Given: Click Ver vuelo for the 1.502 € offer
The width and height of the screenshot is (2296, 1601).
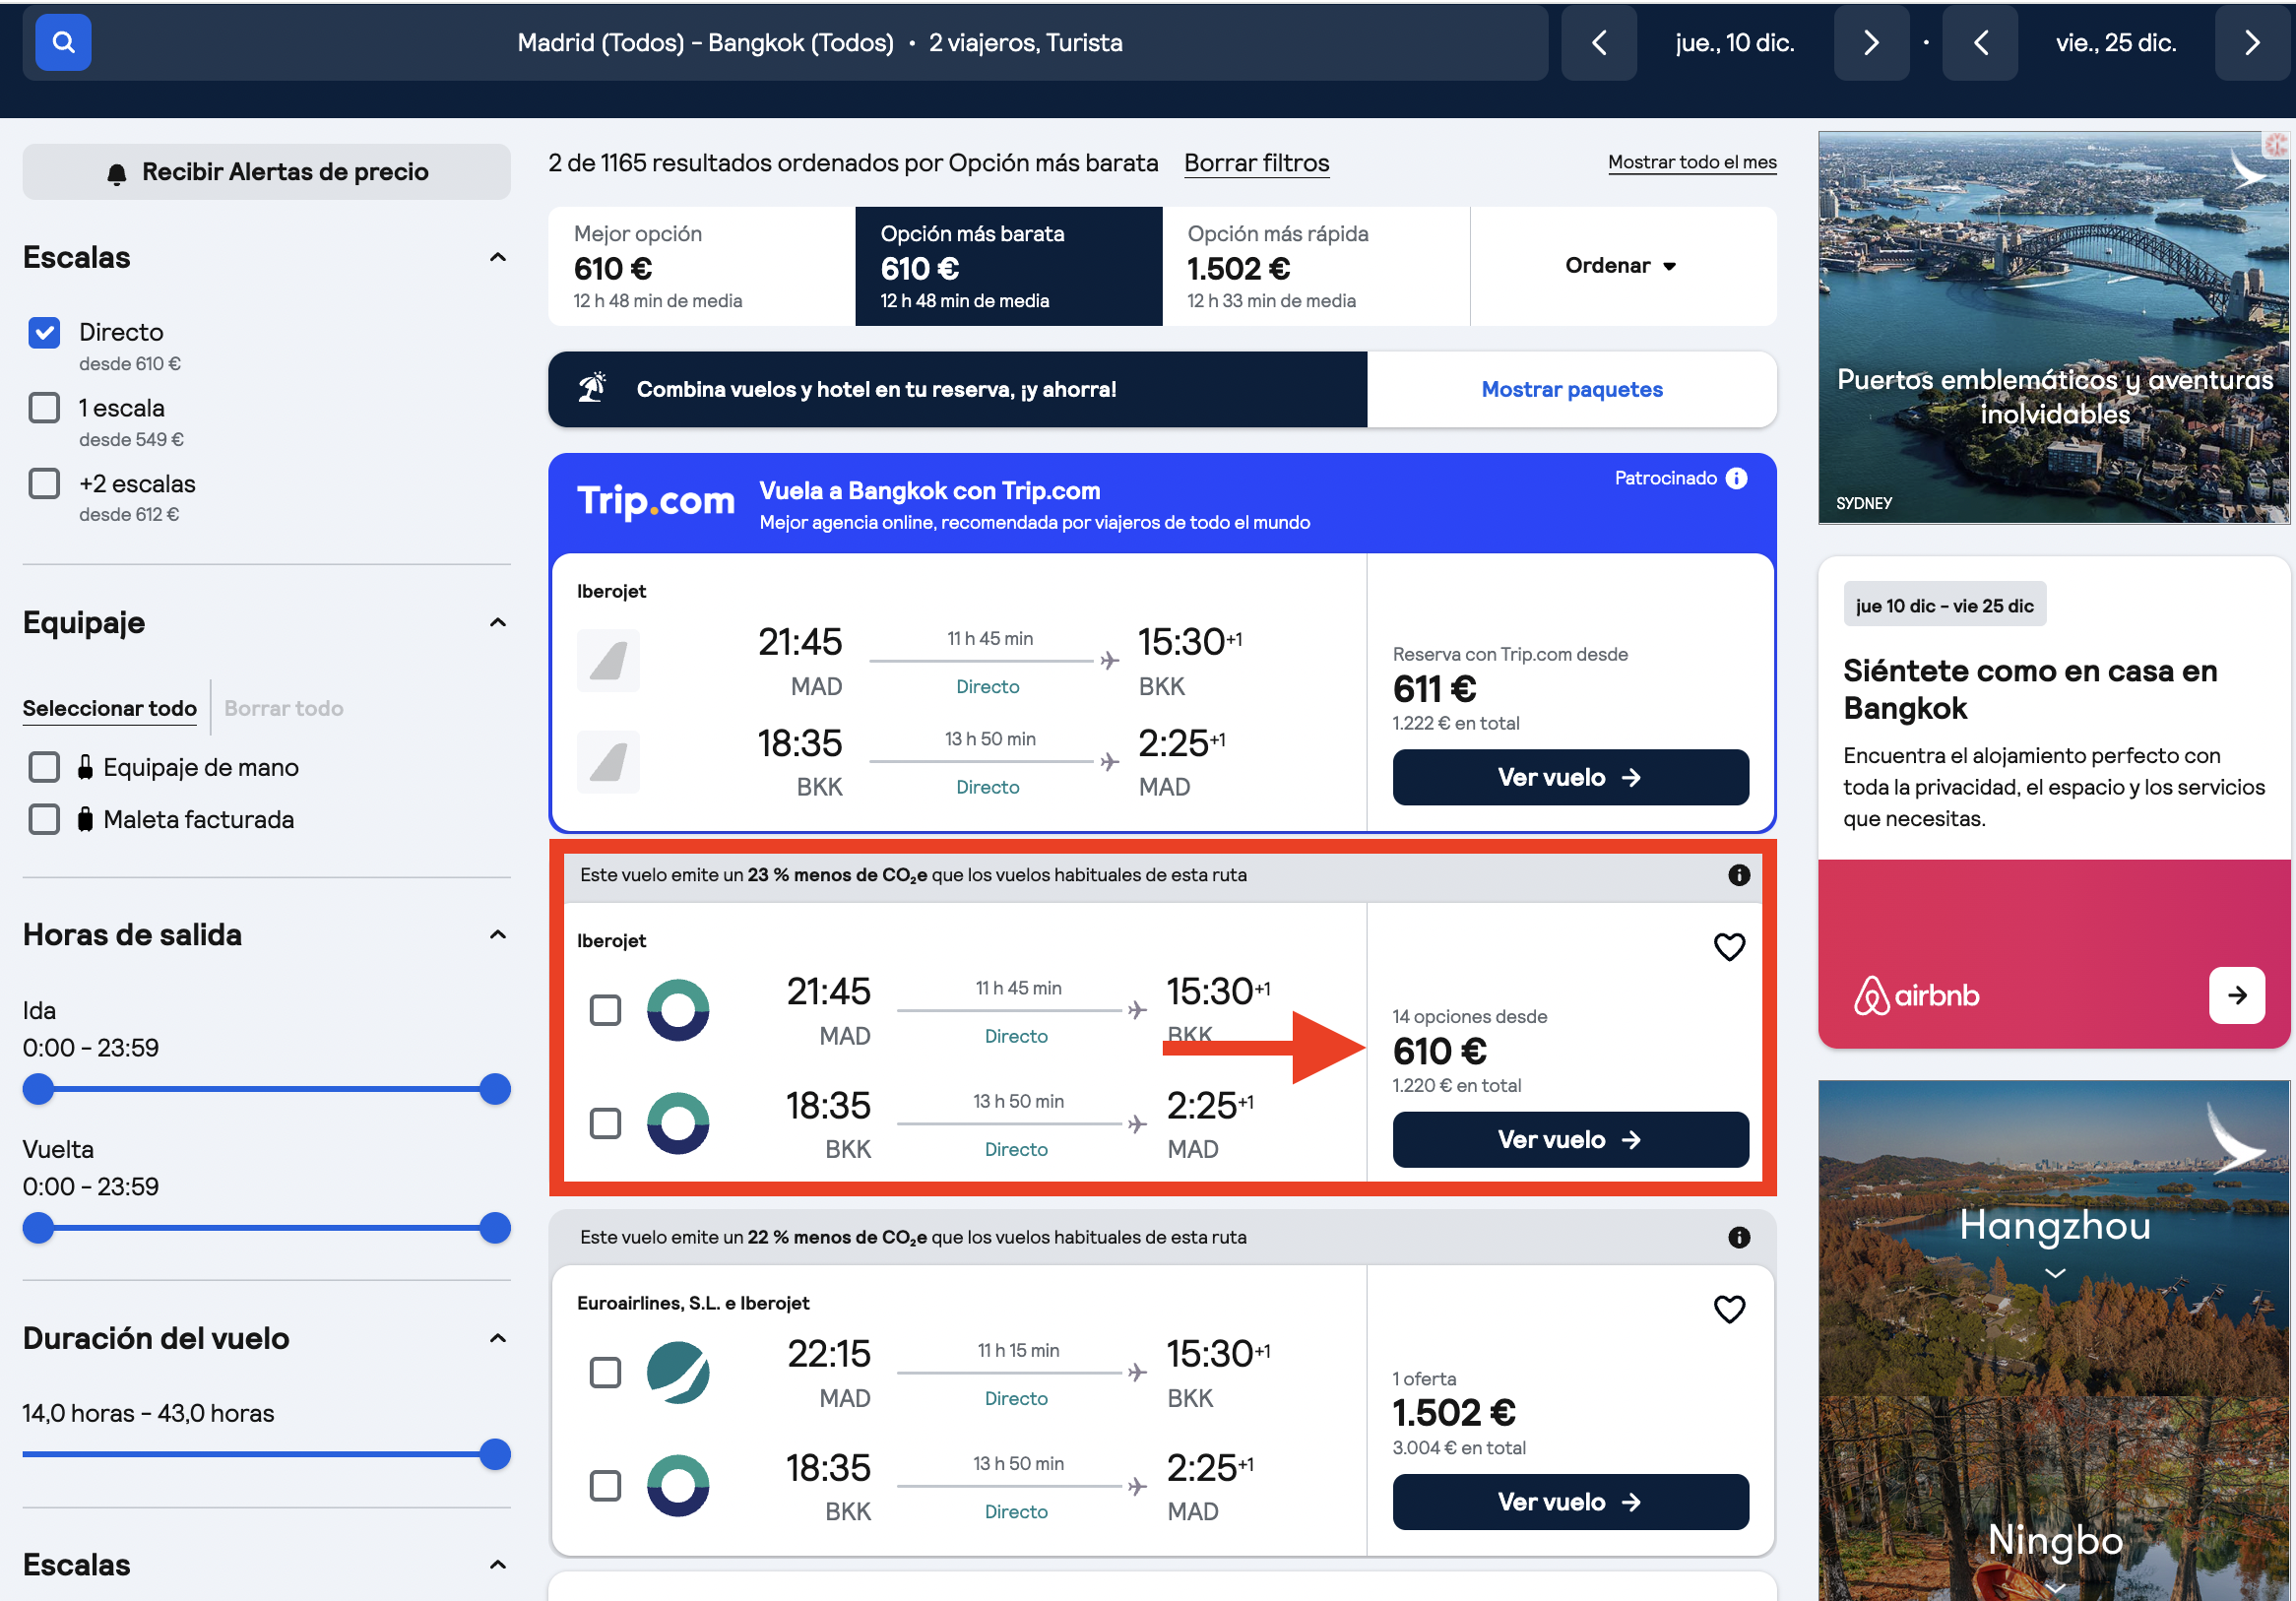Looking at the screenshot, I should point(1571,1501).
